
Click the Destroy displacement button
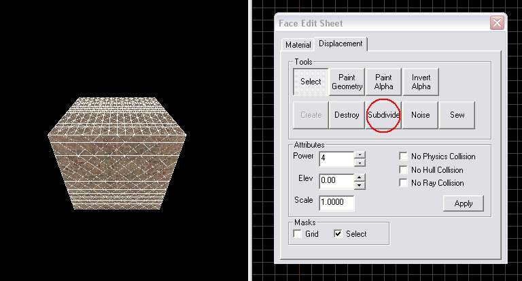click(347, 115)
